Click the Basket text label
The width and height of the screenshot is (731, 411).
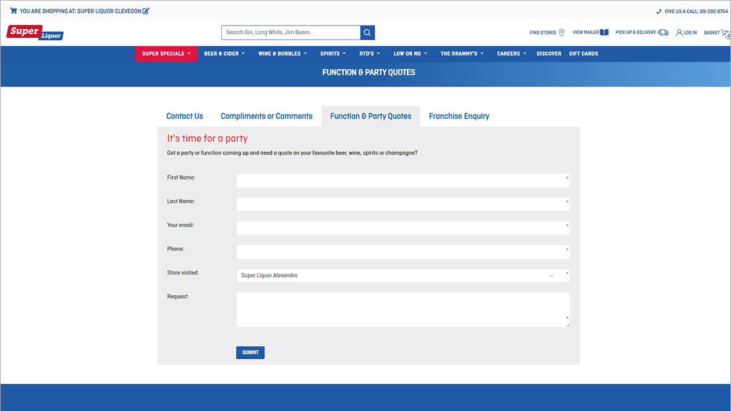712,33
